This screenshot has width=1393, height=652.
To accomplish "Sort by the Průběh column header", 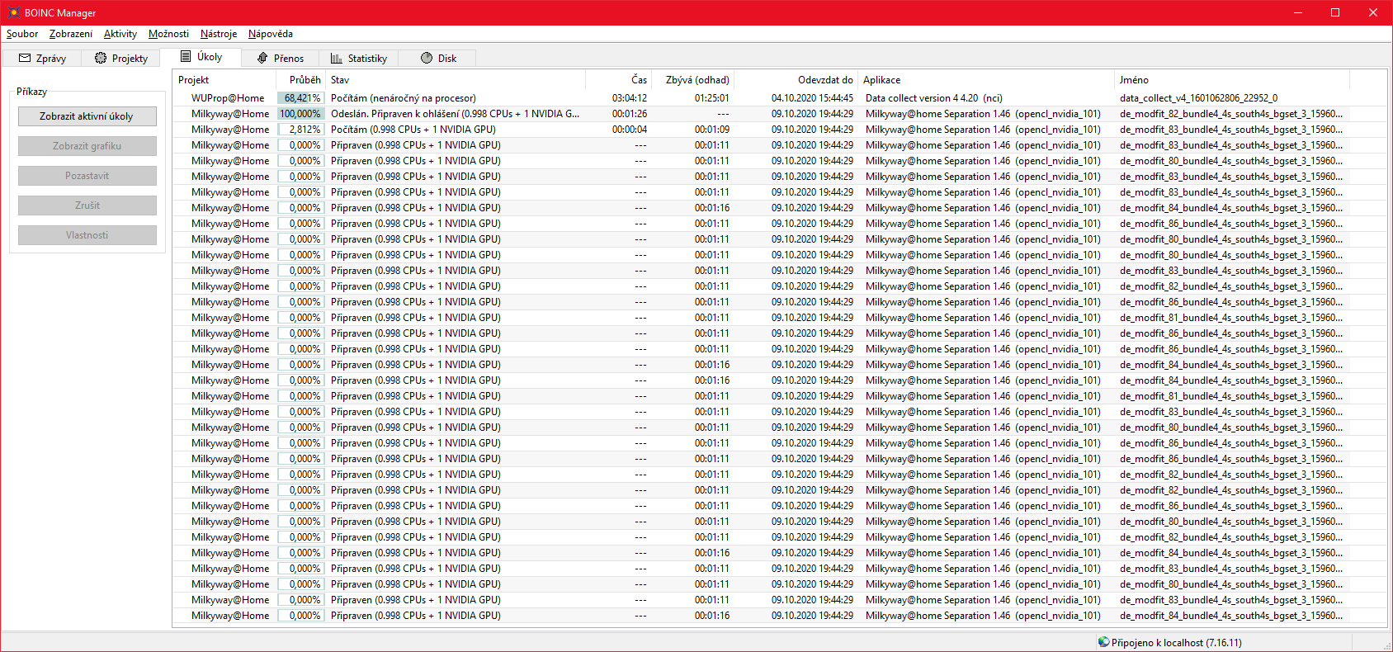I will pos(300,80).
